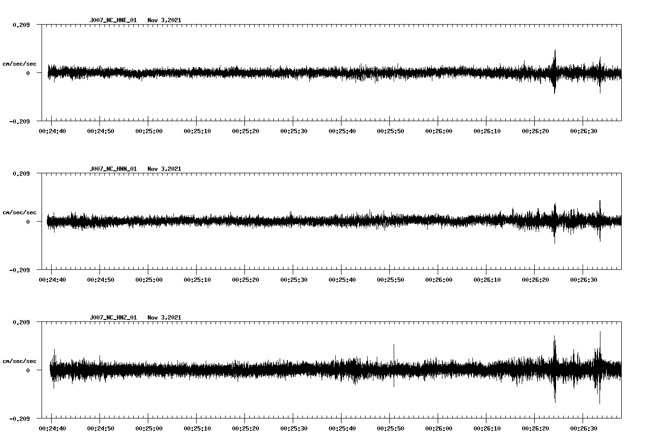Click the 00:25:20 time label under the HNN plot

pyautogui.click(x=245, y=279)
